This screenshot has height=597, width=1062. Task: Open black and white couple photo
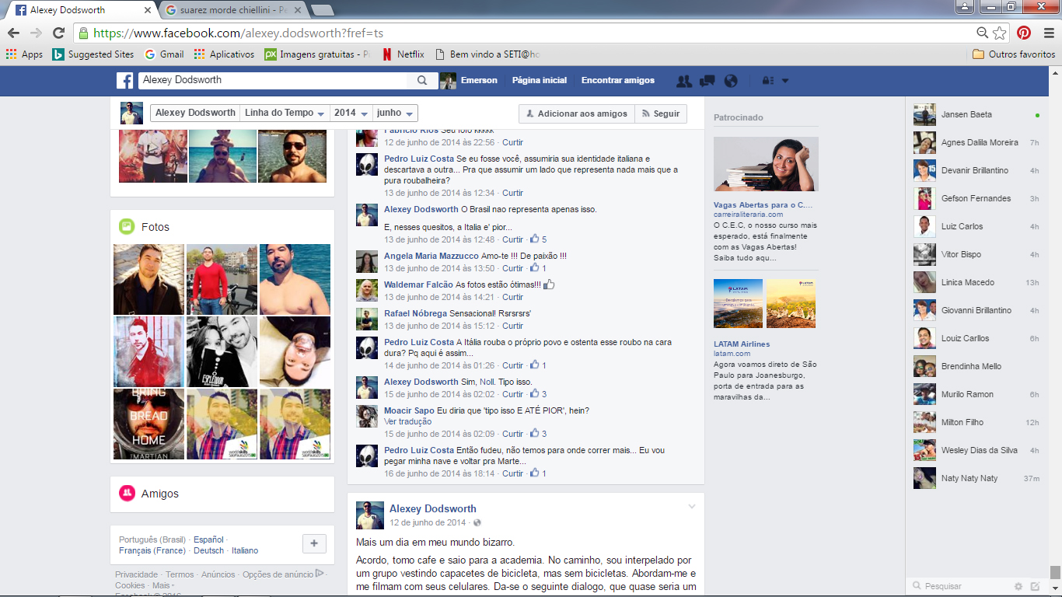222,351
